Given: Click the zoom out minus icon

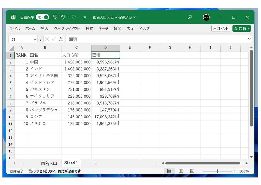Looking at the screenshot, I should [201, 171].
